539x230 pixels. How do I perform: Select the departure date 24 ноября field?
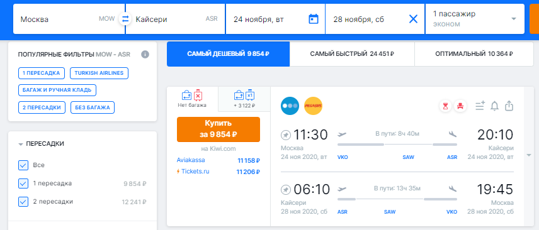pos(275,19)
